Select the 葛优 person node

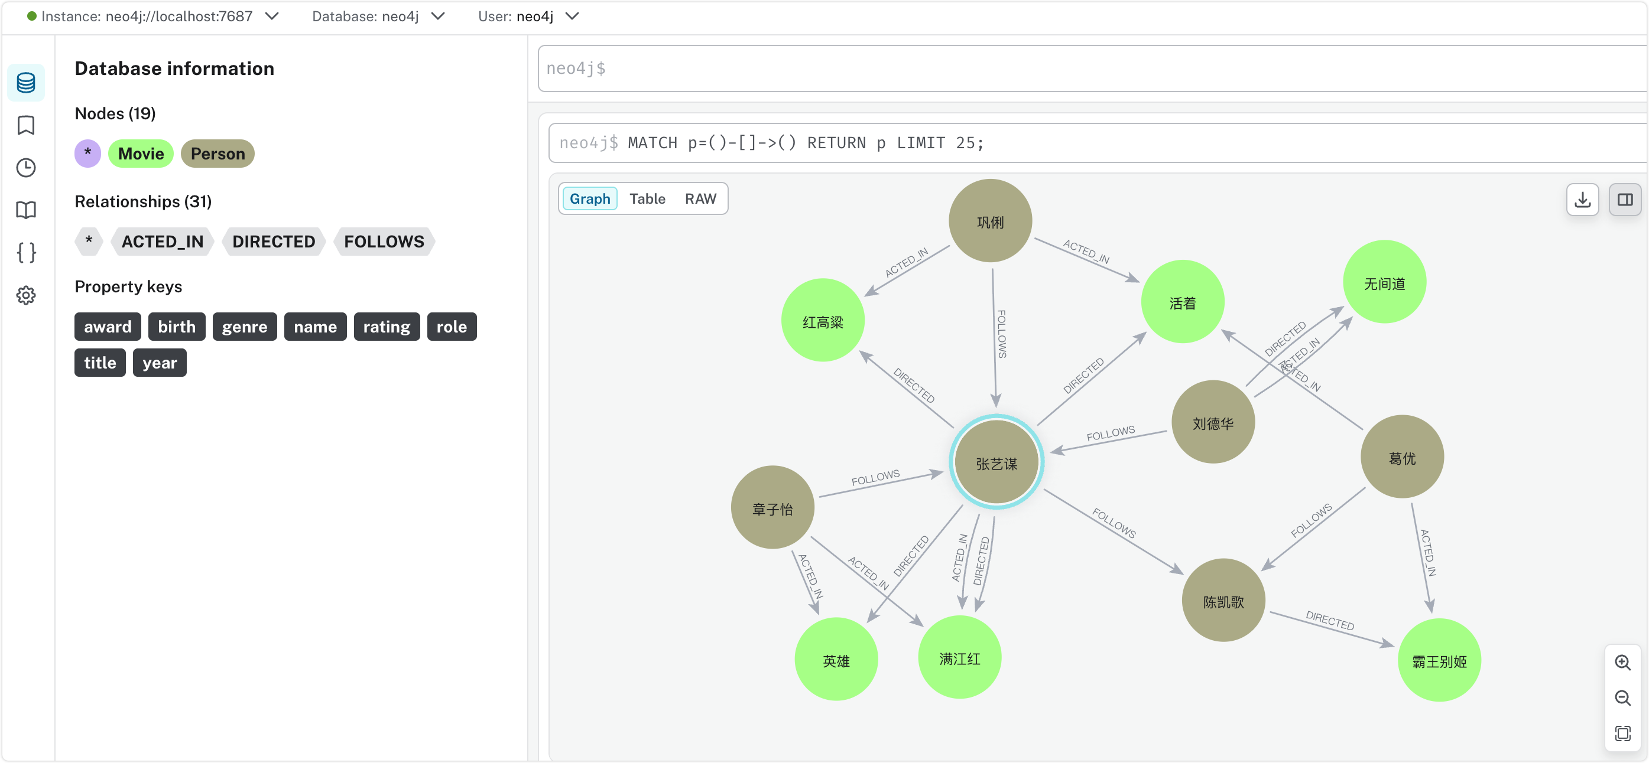(x=1402, y=457)
